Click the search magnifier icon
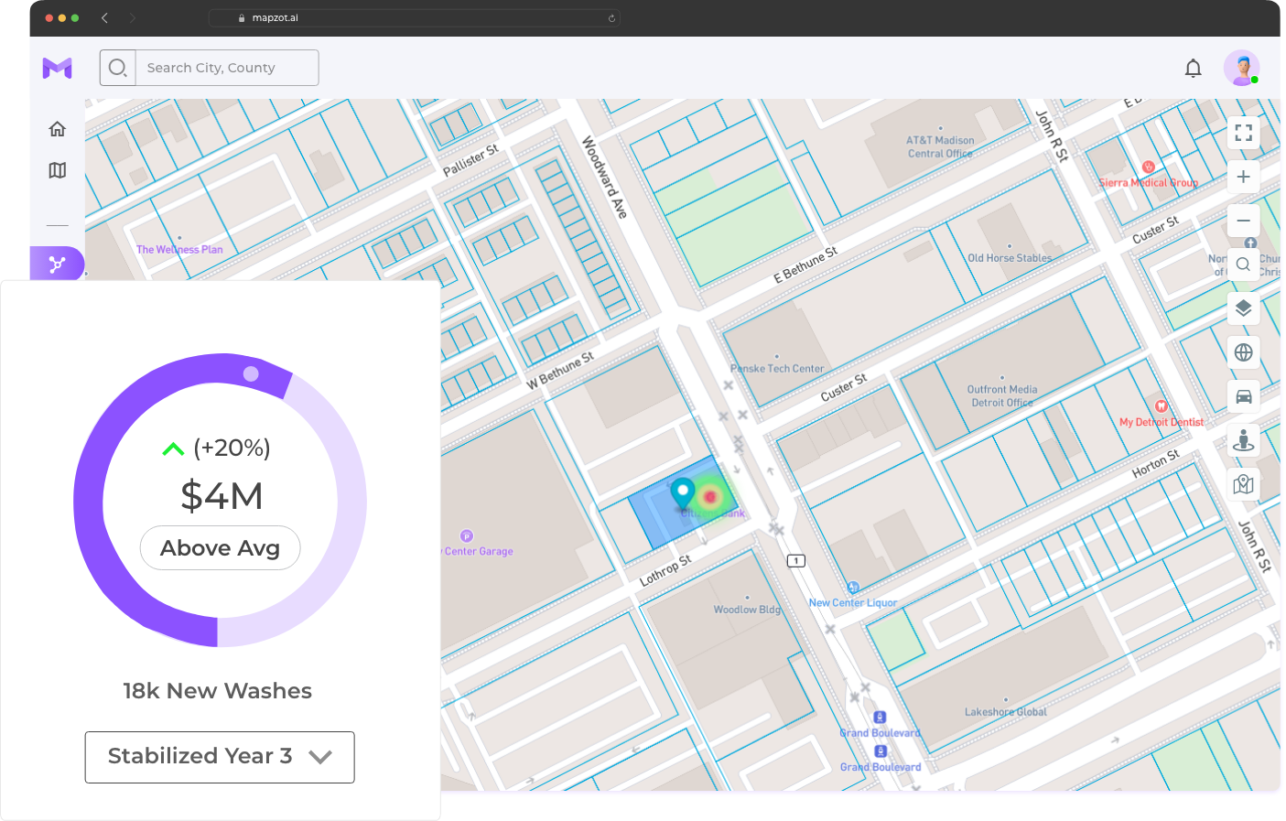 117,68
